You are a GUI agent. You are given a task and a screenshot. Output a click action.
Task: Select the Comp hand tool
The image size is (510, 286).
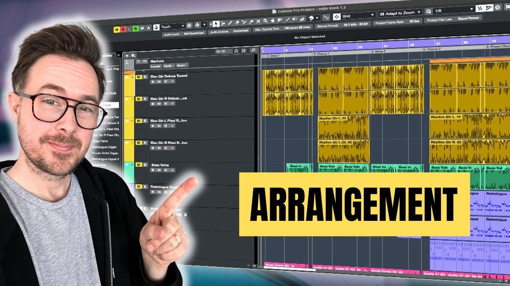click(x=273, y=20)
